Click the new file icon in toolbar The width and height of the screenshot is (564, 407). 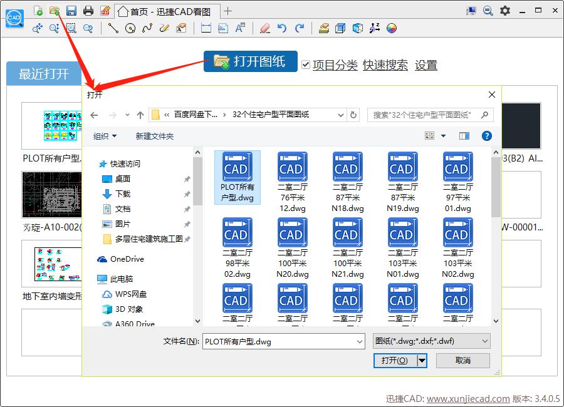(38, 11)
